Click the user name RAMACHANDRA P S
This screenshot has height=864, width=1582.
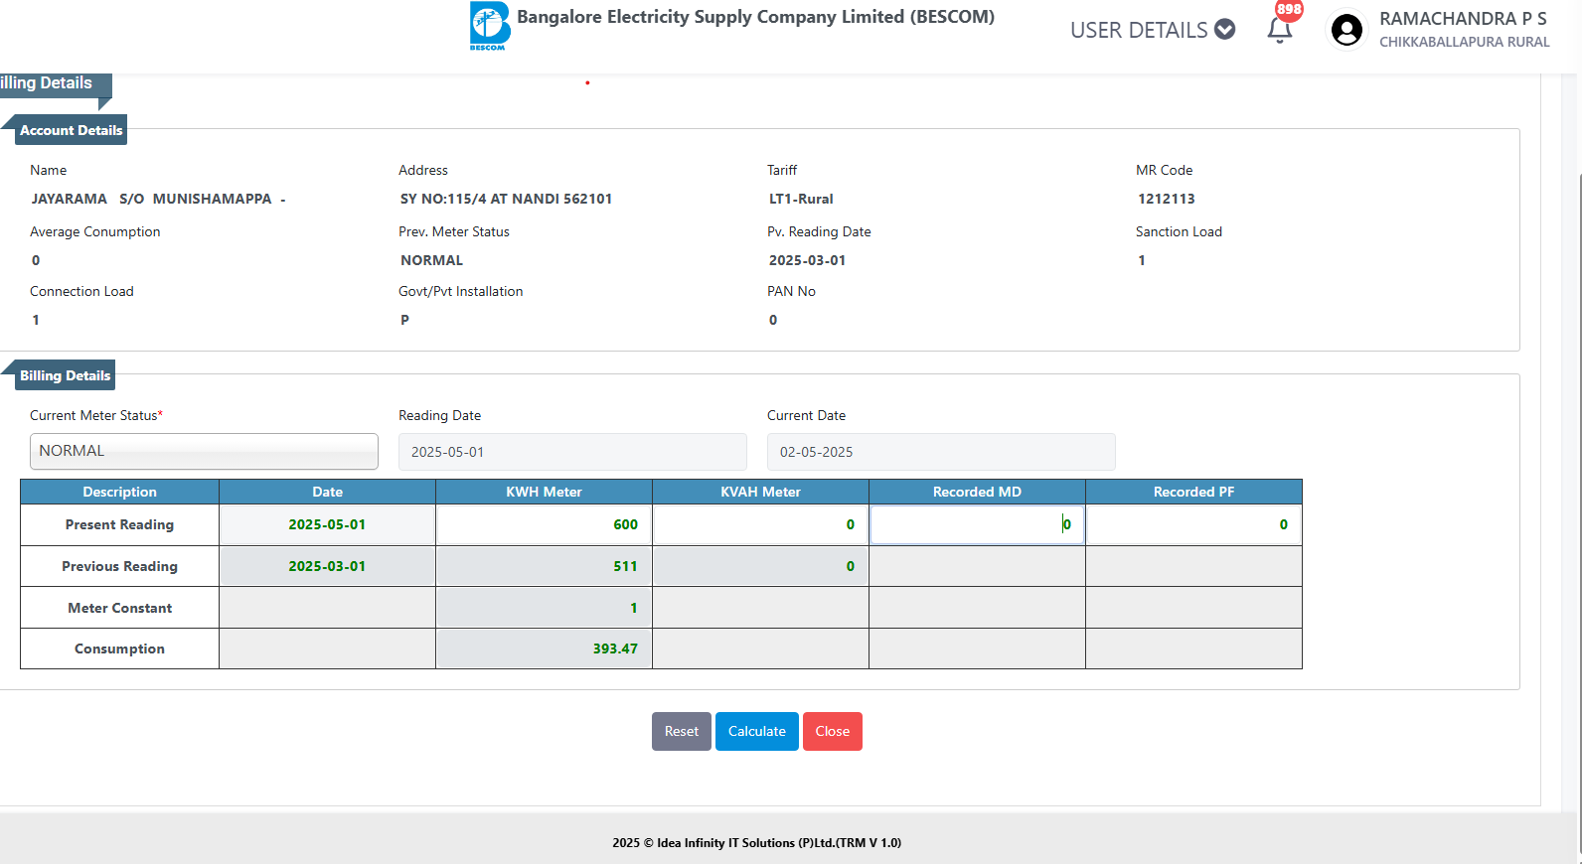coord(1463,19)
